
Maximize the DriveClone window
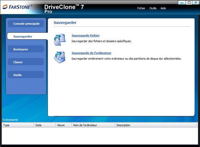point(189,2)
